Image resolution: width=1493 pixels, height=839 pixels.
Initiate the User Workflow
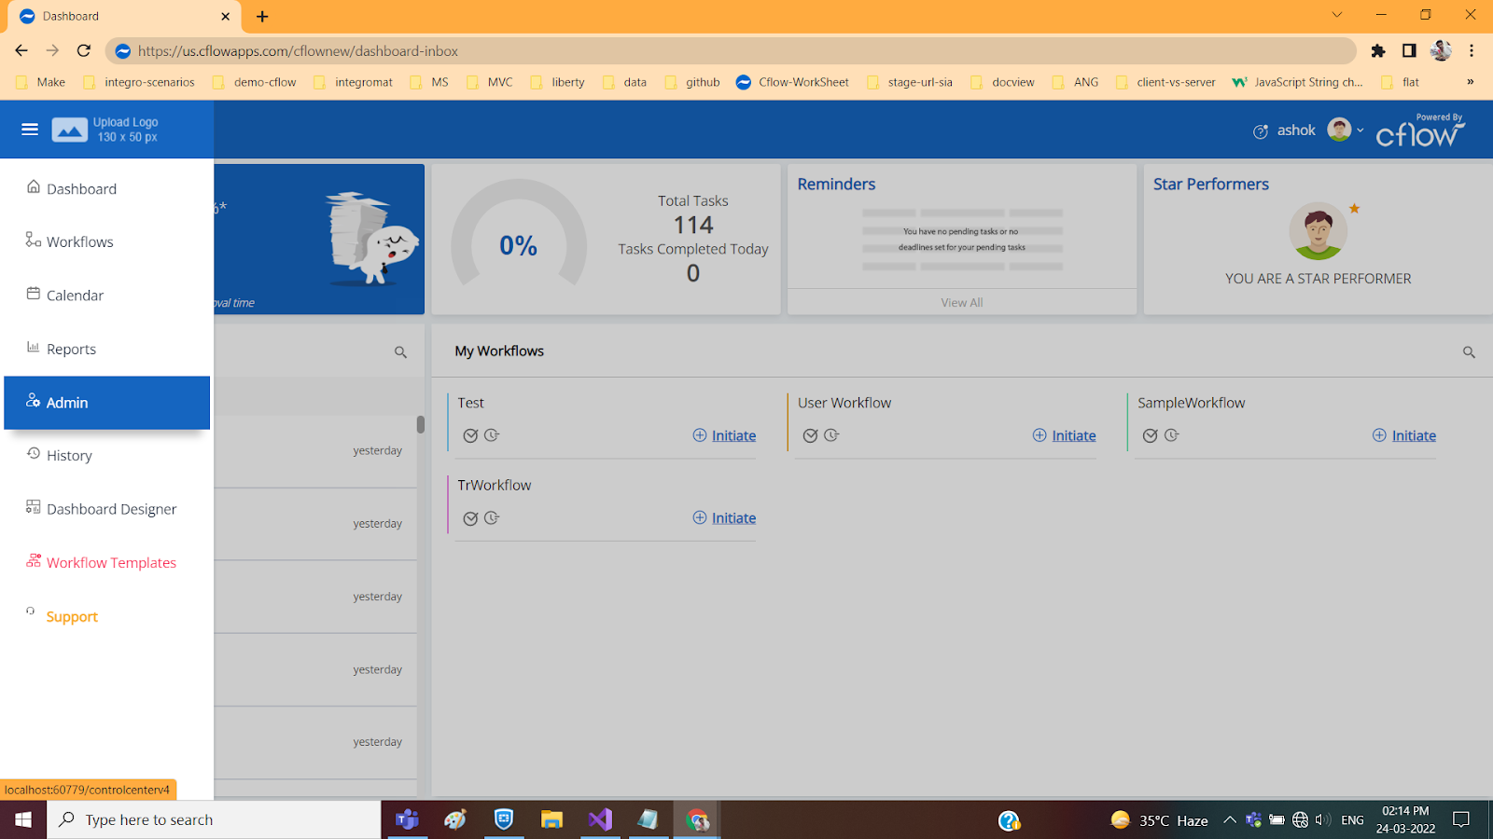pos(1064,435)
